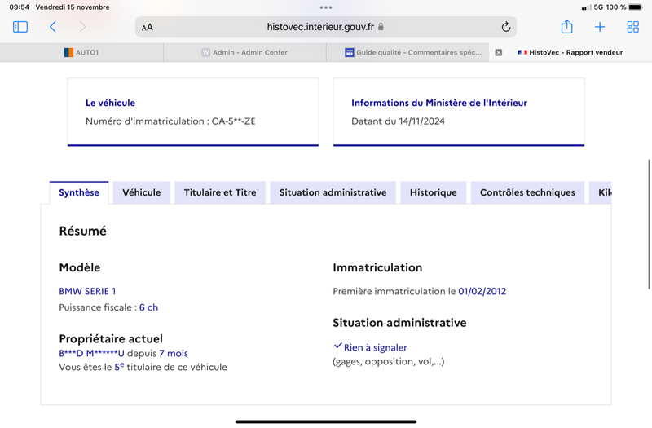Open the share sheet
This screenshot has height=428, width=652.
click(566, 27)
